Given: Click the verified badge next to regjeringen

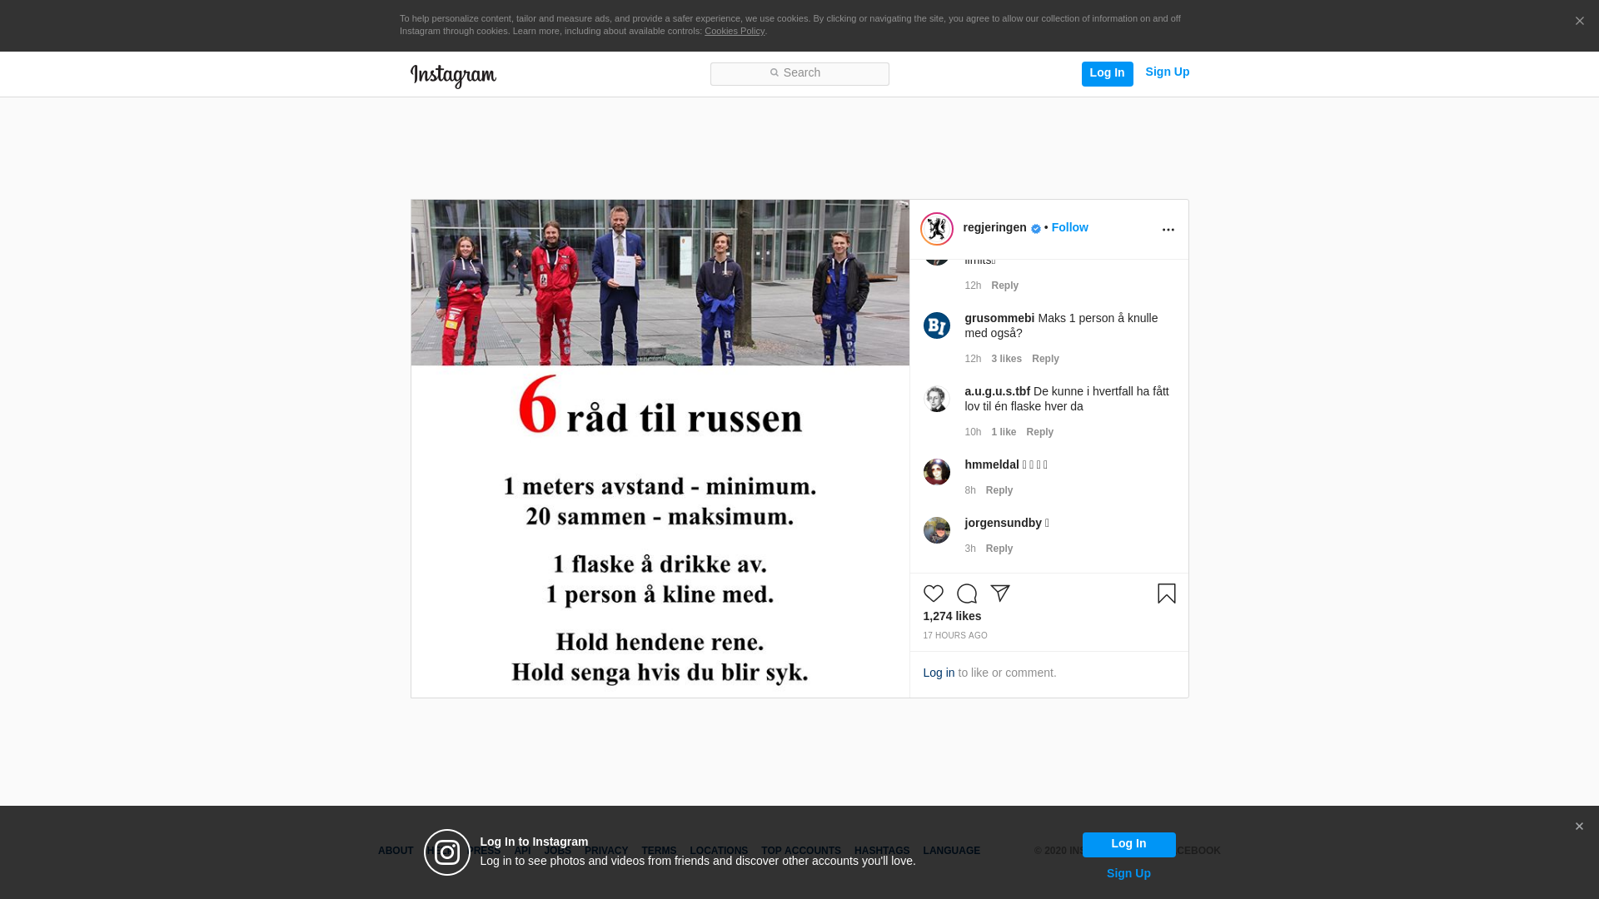Looking at the screenshot, I should (1036, 229).
